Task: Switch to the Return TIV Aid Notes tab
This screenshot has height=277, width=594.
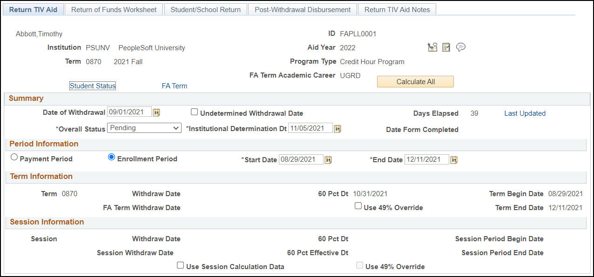Action: coord(397,9)
